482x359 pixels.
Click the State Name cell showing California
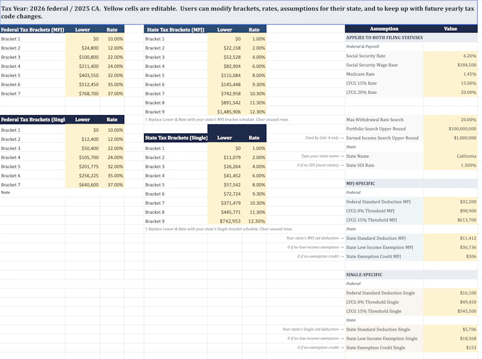(x=450, y=156)
